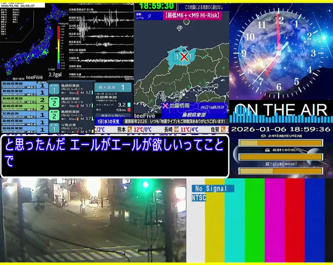333x265 pixels.
Task: Select the 父島近海 M4.7 list row
Action: pos(25,115)
